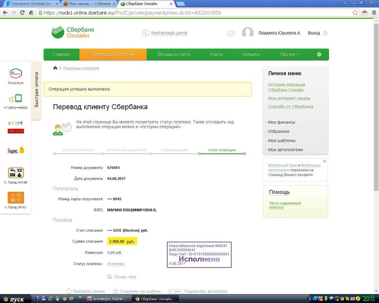This screenshot has width=379, height=303.
Task: Bookmark this page with the star icon
Action: click(x=355, y=13)
